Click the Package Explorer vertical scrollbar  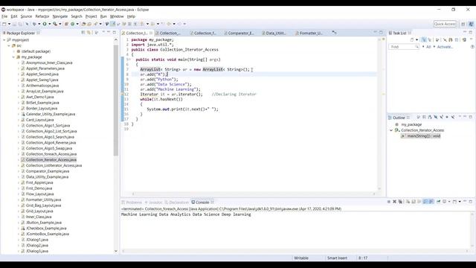tap(116, 100)
